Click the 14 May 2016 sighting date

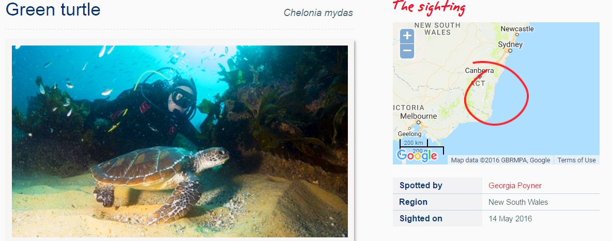510,219
